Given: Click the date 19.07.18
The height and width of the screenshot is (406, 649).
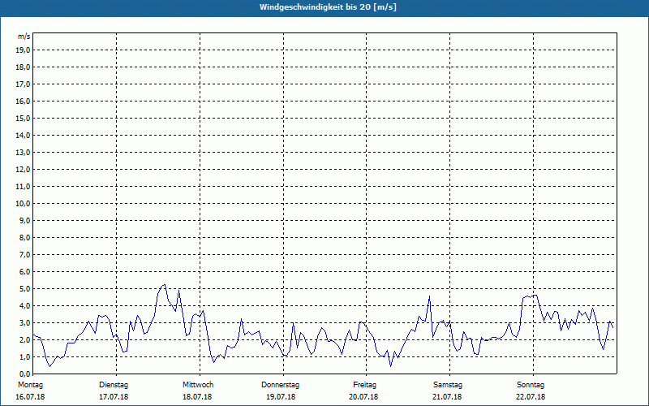Looking at the screenshot, I should click(x=281, y=397).
